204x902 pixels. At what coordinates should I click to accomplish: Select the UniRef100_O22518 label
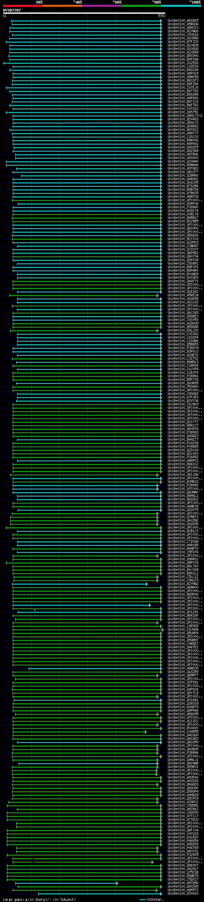coord(183,63)
